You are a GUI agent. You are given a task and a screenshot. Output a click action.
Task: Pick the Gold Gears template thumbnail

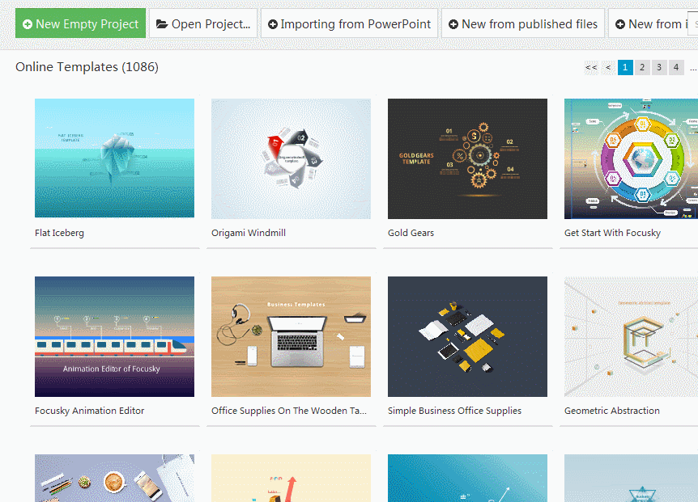pyautogui.click(x=467, y=158)
